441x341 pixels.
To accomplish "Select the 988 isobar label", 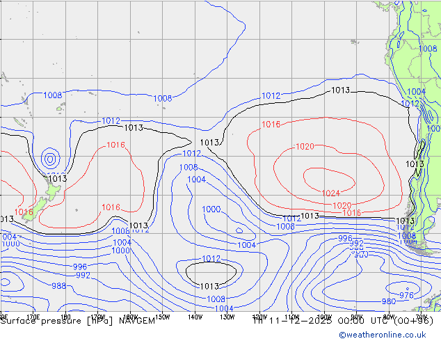I will (59, 286).
